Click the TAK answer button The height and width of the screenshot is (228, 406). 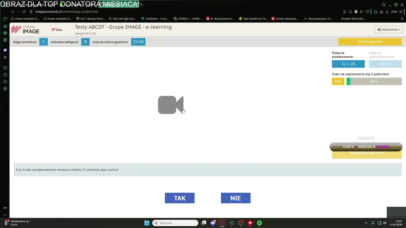(180, 198)
